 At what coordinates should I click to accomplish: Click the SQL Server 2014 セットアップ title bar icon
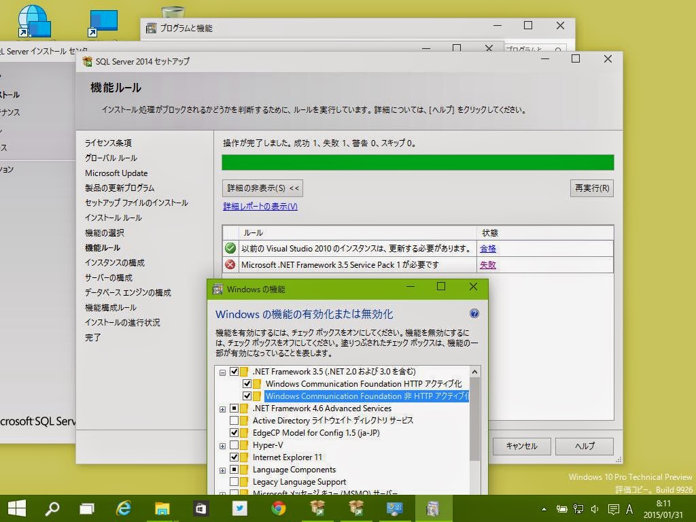pos(88,61)
